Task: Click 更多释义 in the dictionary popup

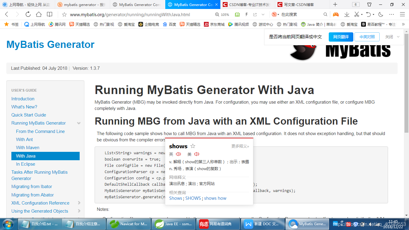Action: click(x=240, y=146)
